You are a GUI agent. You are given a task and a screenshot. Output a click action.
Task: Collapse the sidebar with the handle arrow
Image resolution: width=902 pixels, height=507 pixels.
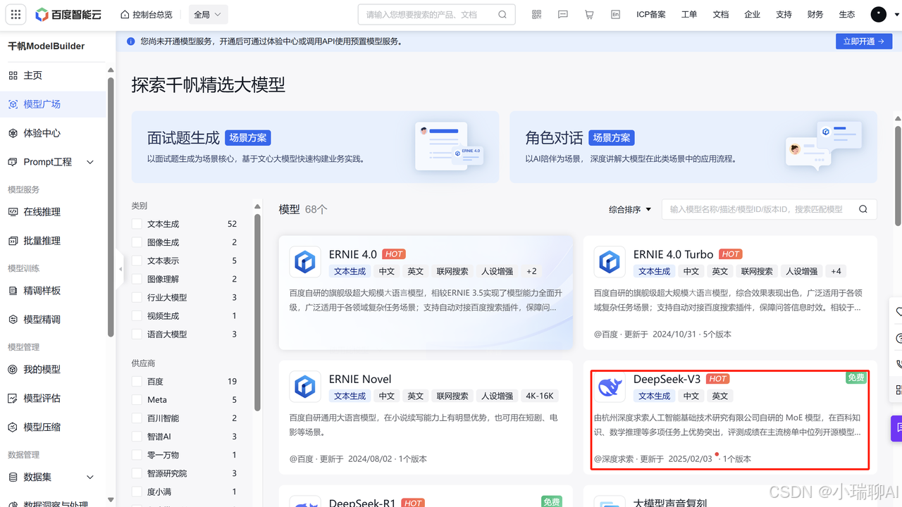[x=120, y=269]
